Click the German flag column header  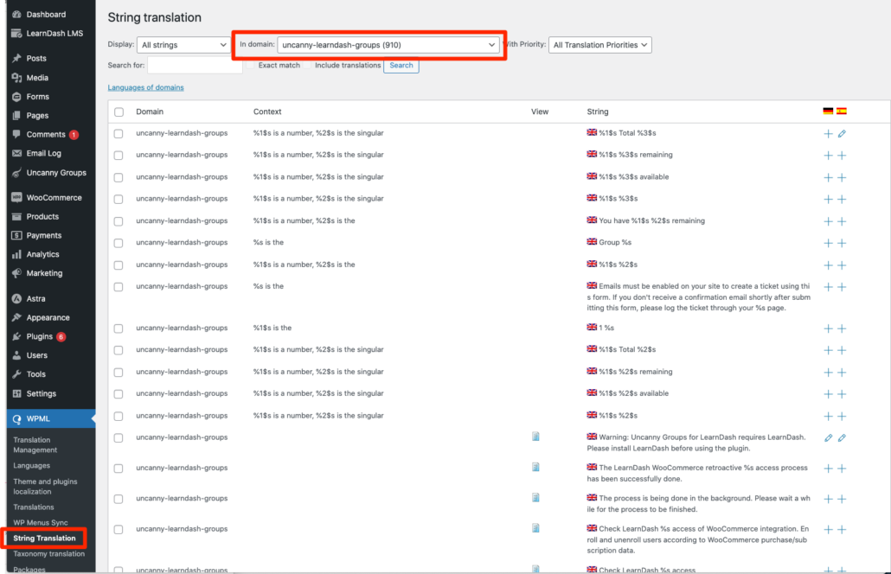[827, 112]
